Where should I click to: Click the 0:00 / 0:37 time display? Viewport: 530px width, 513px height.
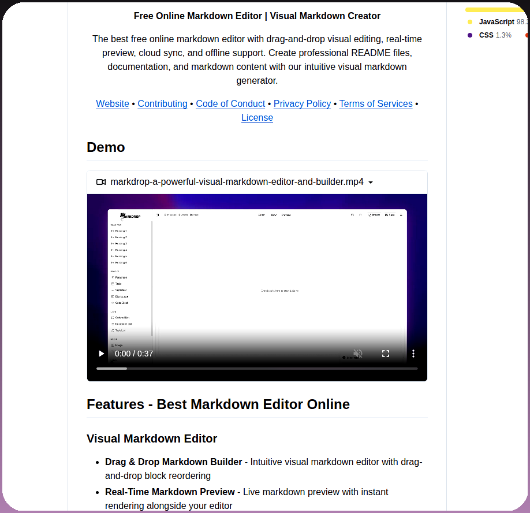(x=134, y=354)
